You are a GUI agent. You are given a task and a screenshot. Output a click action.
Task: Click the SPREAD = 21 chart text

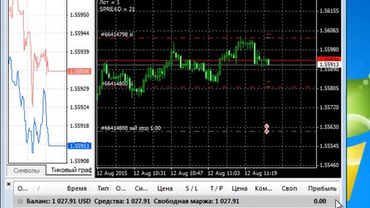[117, 9]
